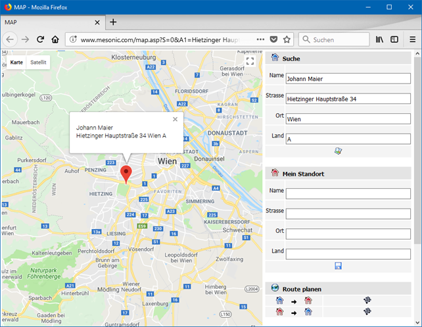
Task: Click the search icon below the Suche fields
Action: point(338,151)
